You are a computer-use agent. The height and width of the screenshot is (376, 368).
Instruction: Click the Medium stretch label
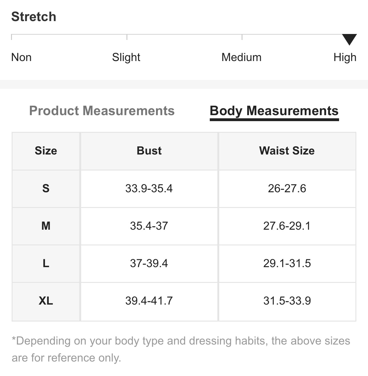point(242,57)
